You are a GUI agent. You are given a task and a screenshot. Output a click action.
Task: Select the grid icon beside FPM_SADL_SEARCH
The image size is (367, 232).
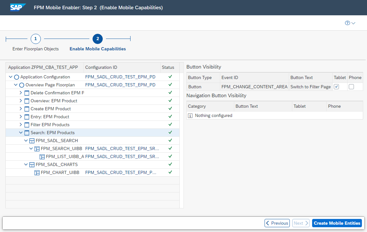click(x=32, y=141)
